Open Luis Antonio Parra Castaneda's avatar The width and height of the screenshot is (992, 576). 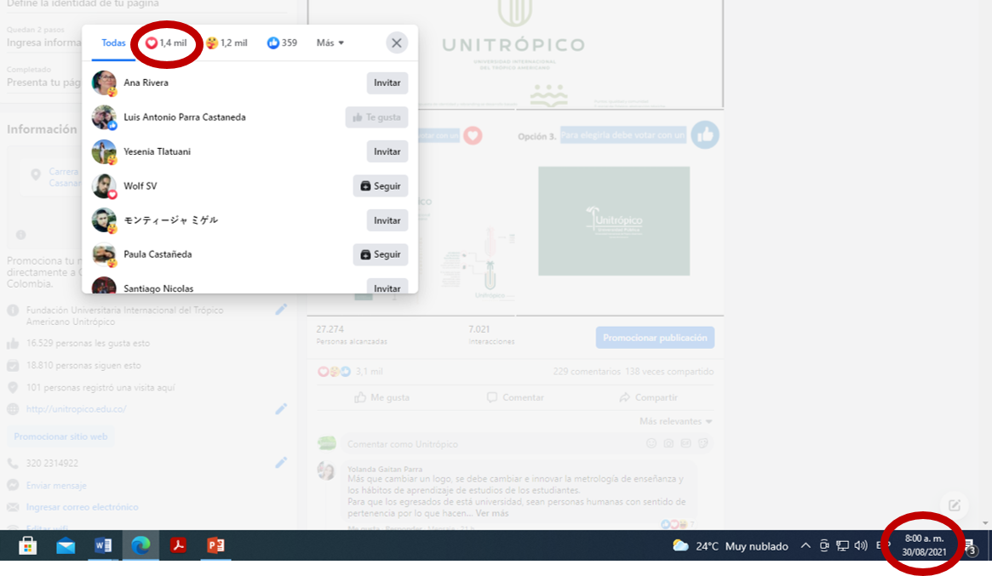(x=104, y=117)
